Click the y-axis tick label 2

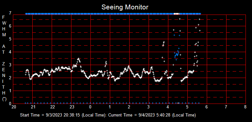coord(10,78)
